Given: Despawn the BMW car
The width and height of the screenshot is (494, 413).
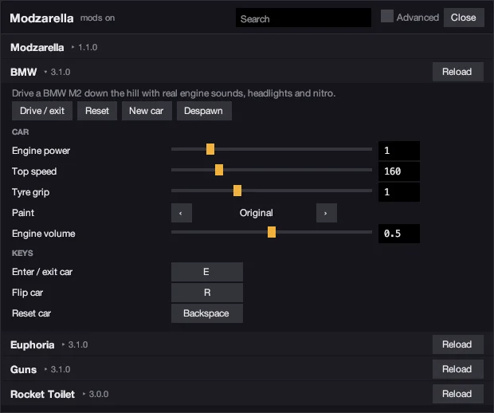Looking at the screenshot, I should 204,111.
